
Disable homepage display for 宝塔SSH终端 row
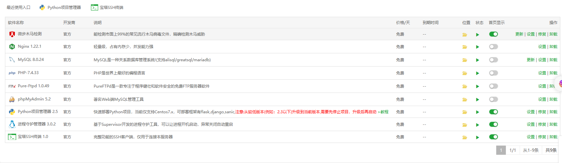pyautogui.click(x=494, y=137)
